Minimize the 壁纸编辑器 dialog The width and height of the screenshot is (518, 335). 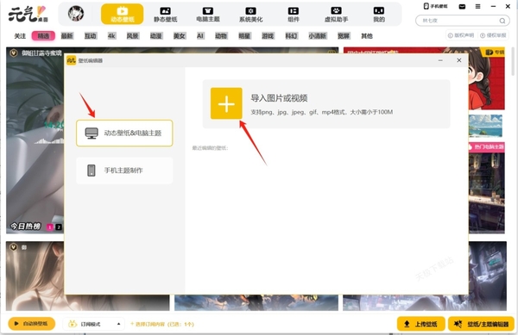[x=440, y=60]
